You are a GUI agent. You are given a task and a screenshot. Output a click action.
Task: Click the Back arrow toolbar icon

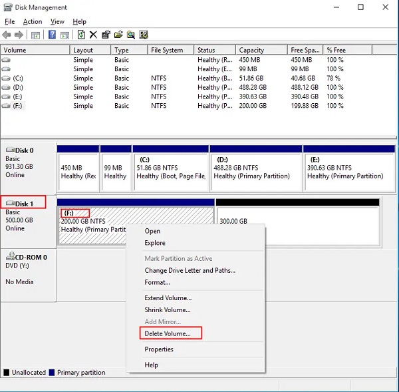coord(7,35)
